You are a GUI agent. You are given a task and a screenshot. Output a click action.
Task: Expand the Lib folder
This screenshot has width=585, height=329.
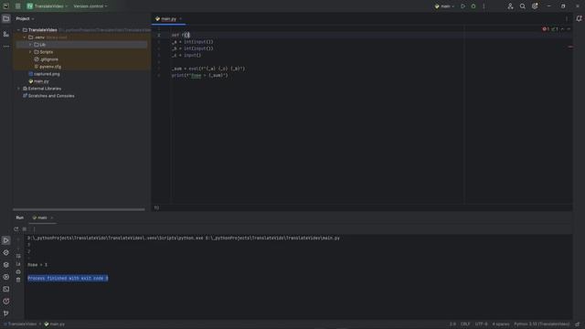click(30, 45)
